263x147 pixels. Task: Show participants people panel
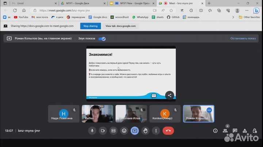tap(225, 131)
